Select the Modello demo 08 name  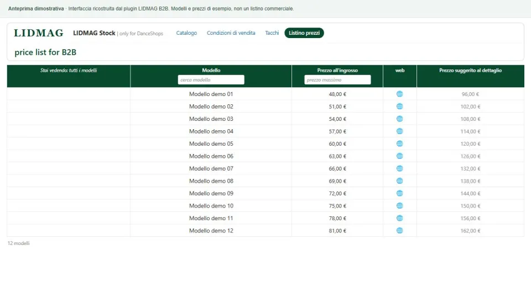click(x=211, y=181)
